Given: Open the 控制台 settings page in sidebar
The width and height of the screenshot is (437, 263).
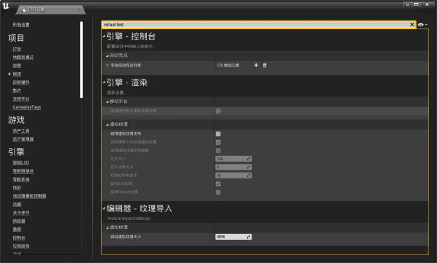Looking at the screenshot, I should 19,238.
